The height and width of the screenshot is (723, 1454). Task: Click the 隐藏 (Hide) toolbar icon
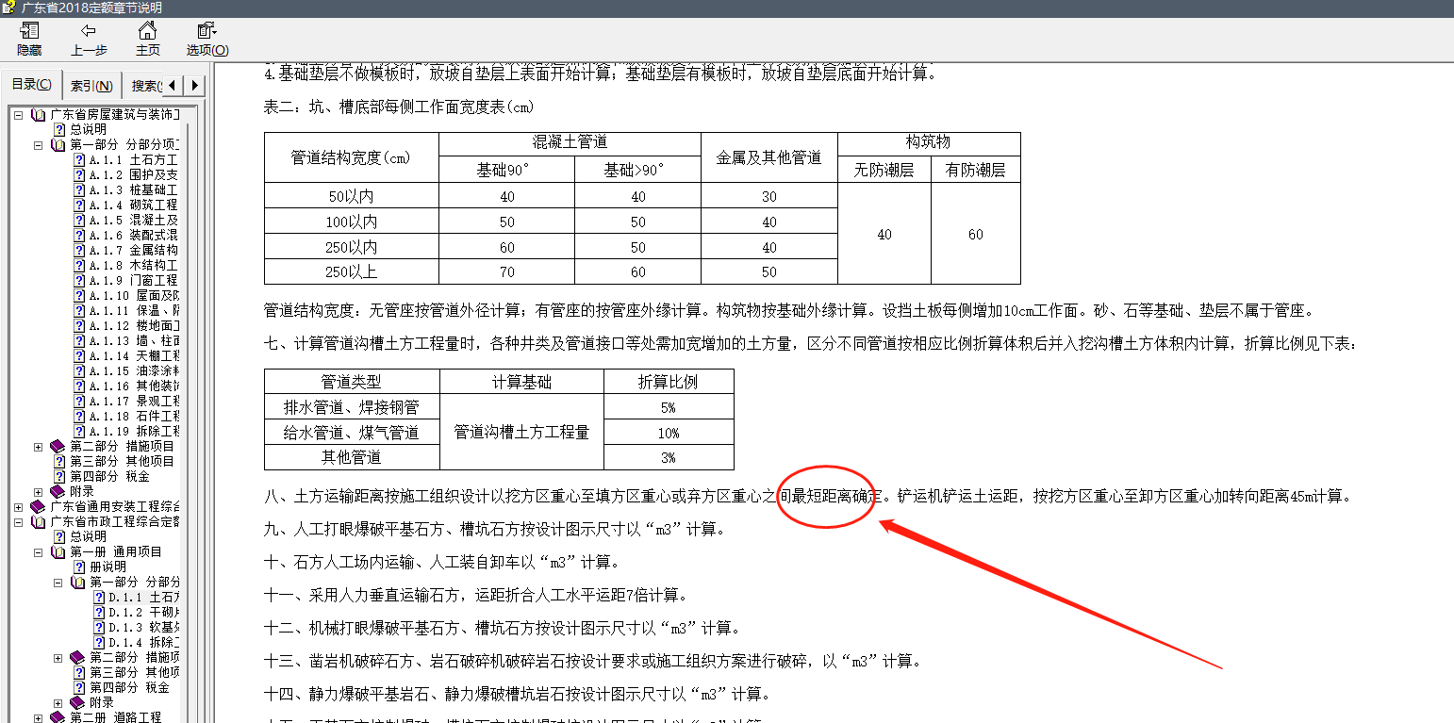click(29, 31)
